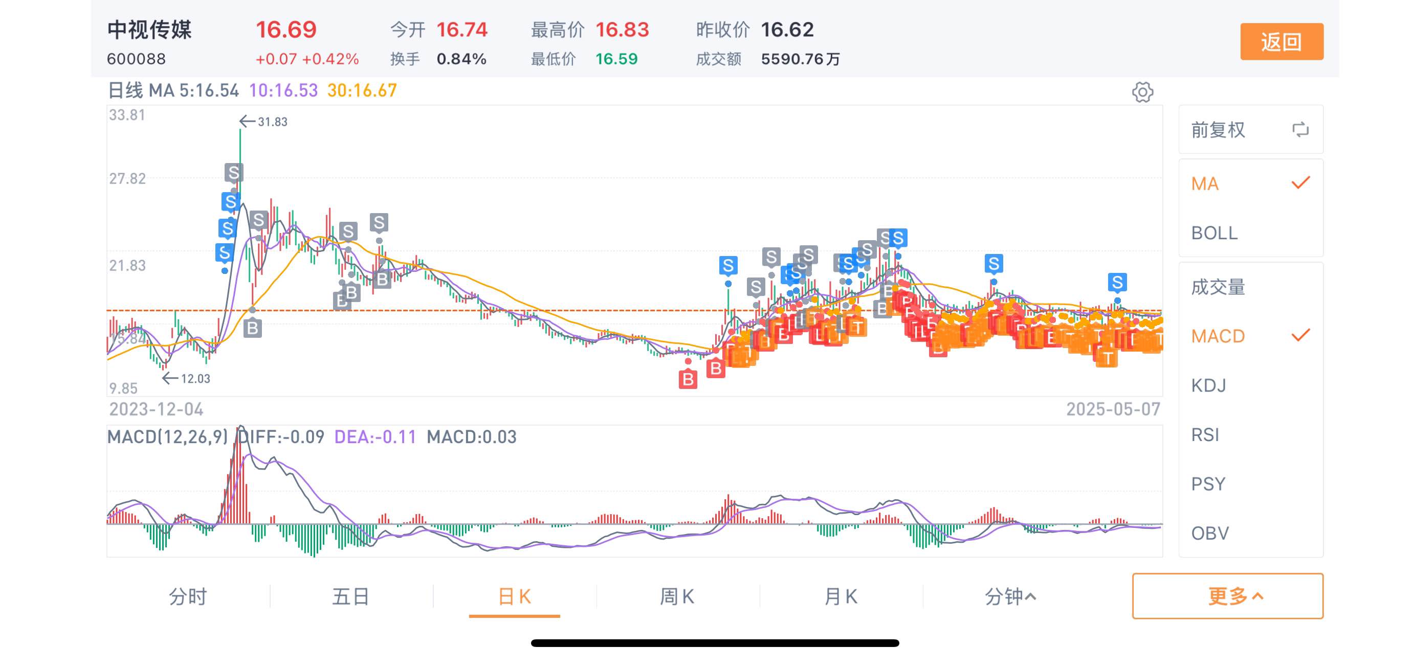Tap the MA 30:16.67 legend value

(x=362, y=90)
